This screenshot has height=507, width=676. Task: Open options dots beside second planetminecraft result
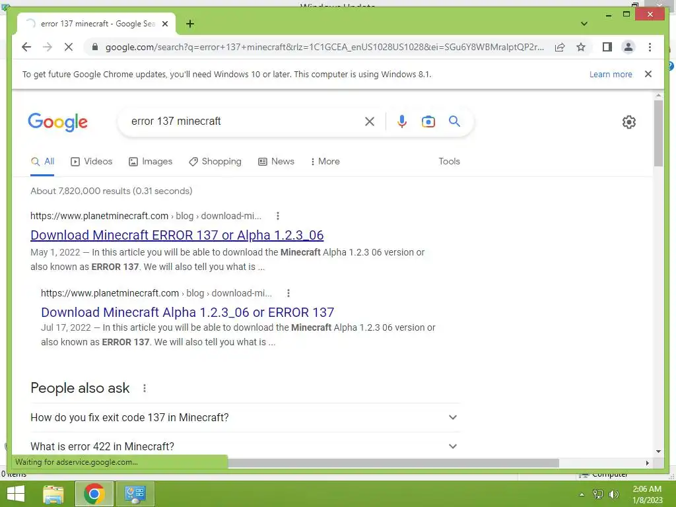click(x=288, y=293)
